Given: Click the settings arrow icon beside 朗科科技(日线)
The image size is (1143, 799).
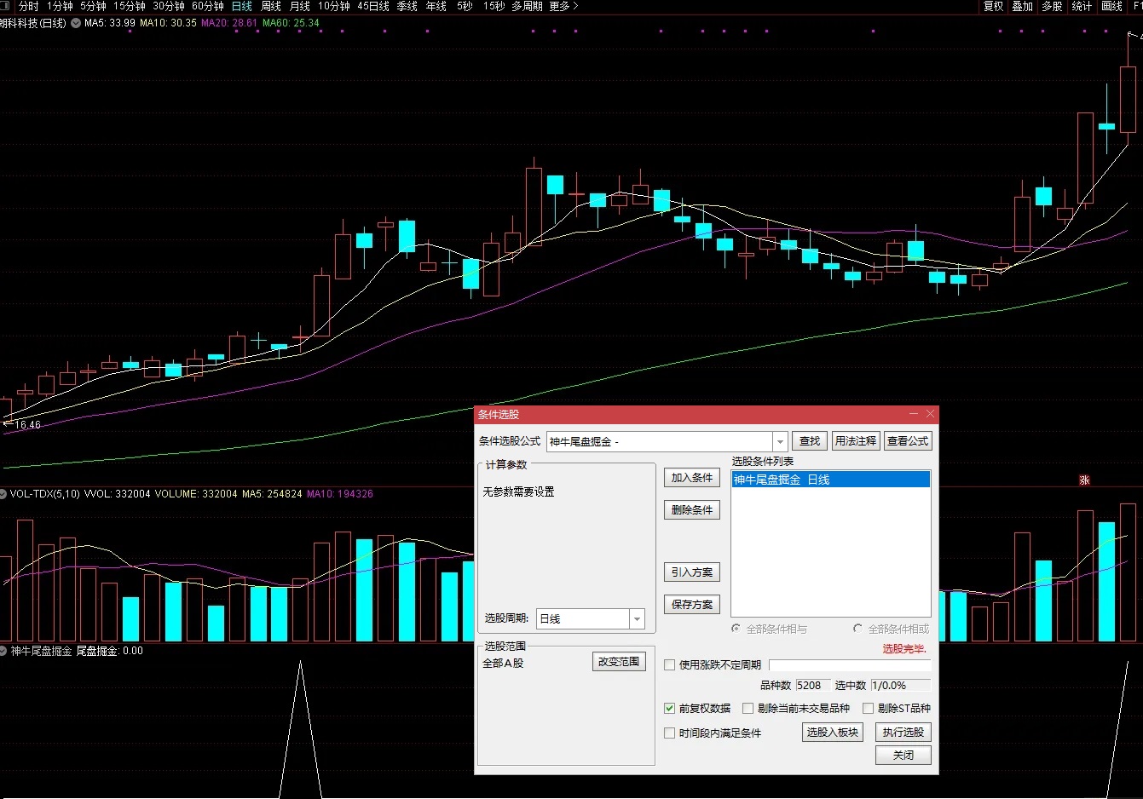Looking at the screenshot, I should [76, 23].
